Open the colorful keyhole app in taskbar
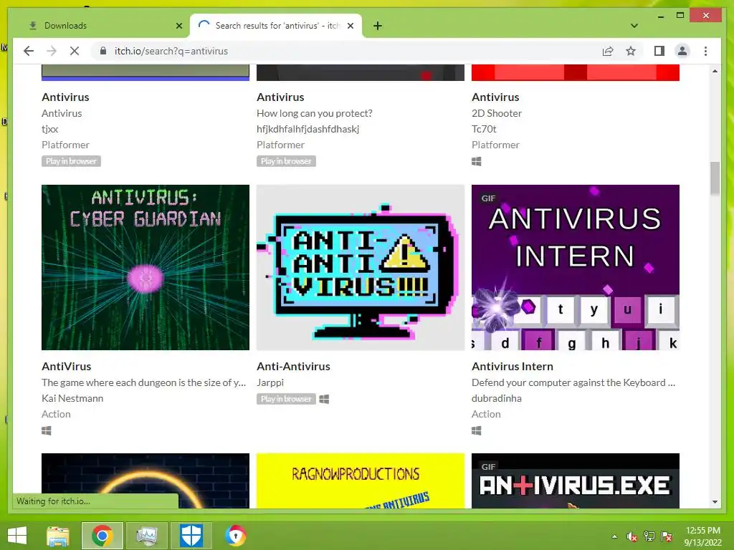734x550 pixels. coord(235,536)
